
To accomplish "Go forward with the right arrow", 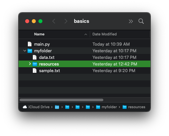I will [x=66, y=21].
